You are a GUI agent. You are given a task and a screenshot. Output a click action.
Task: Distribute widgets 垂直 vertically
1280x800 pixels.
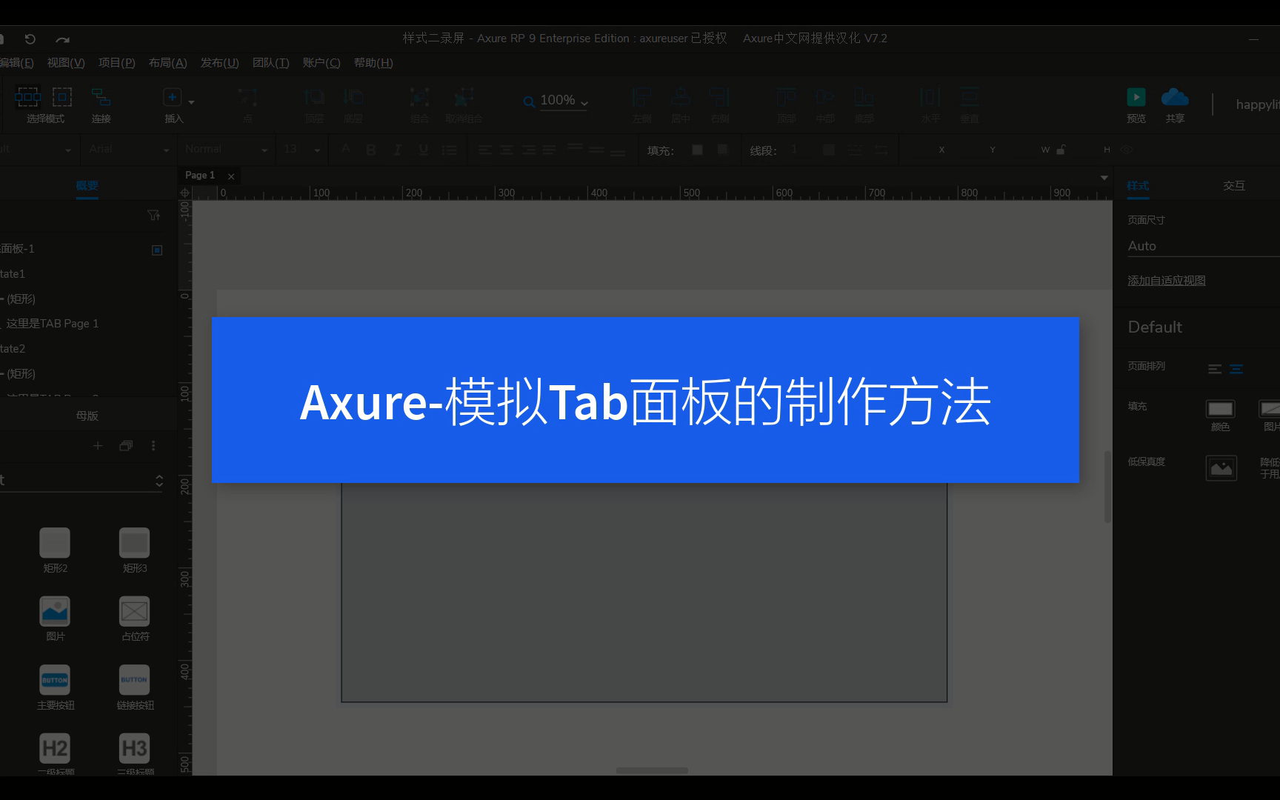pos(969,97)
